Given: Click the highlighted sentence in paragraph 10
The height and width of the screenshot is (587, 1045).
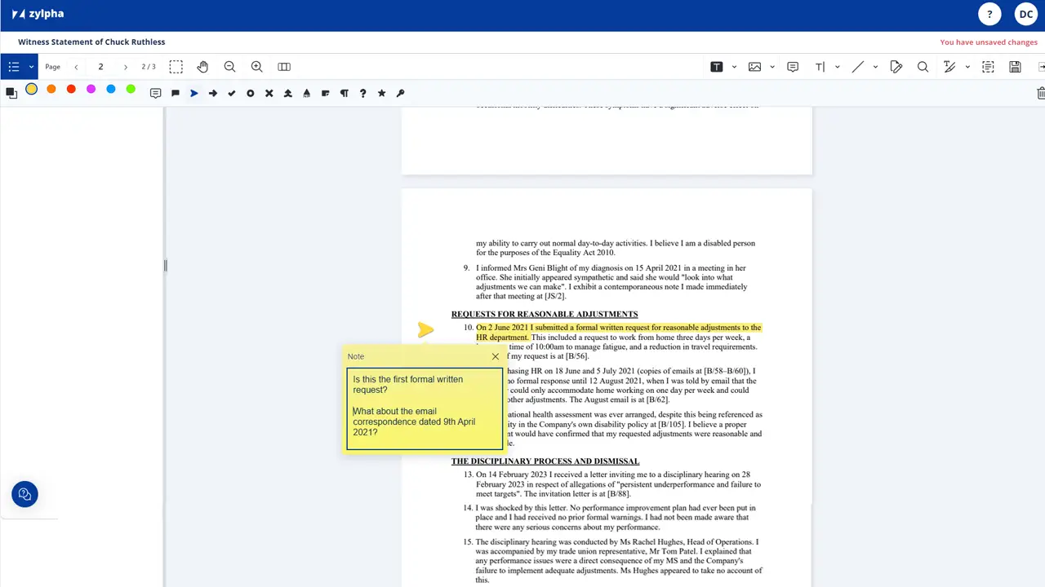Looking at the screenshot, I should pyautogui.click(x=618, y=332).
